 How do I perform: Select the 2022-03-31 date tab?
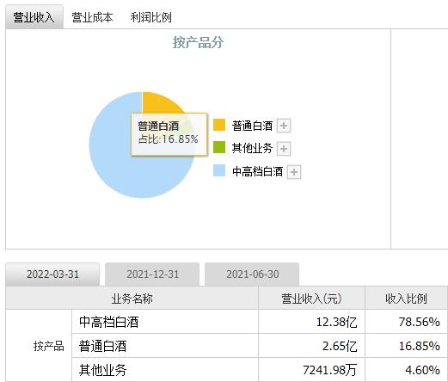point(52,274)
